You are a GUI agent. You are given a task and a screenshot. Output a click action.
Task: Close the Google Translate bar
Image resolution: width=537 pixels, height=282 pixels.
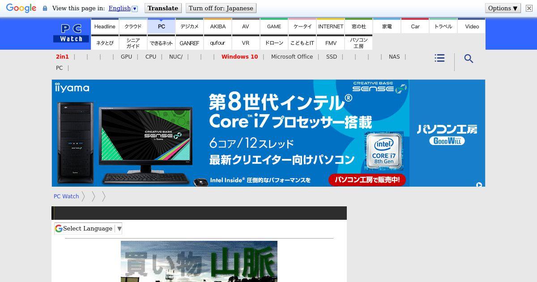click(528, 8)
